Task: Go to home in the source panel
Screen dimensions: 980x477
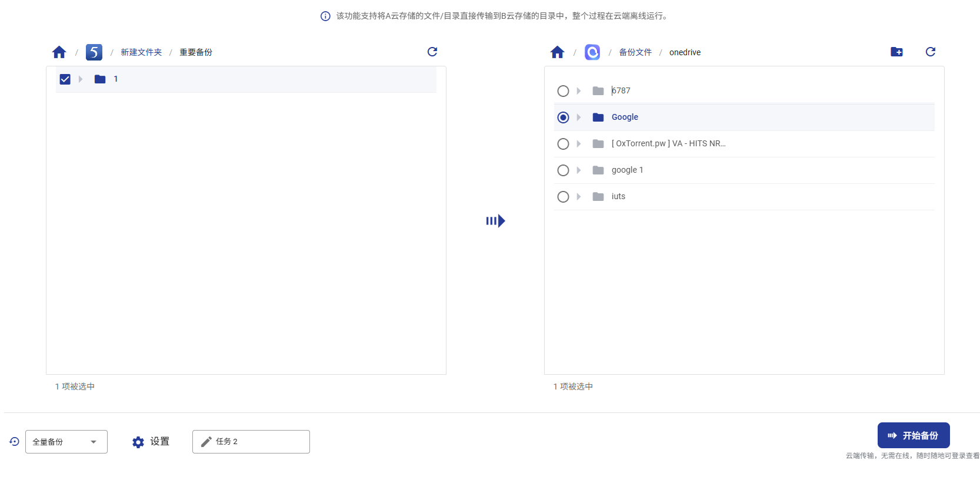Action: coord(59,52)
